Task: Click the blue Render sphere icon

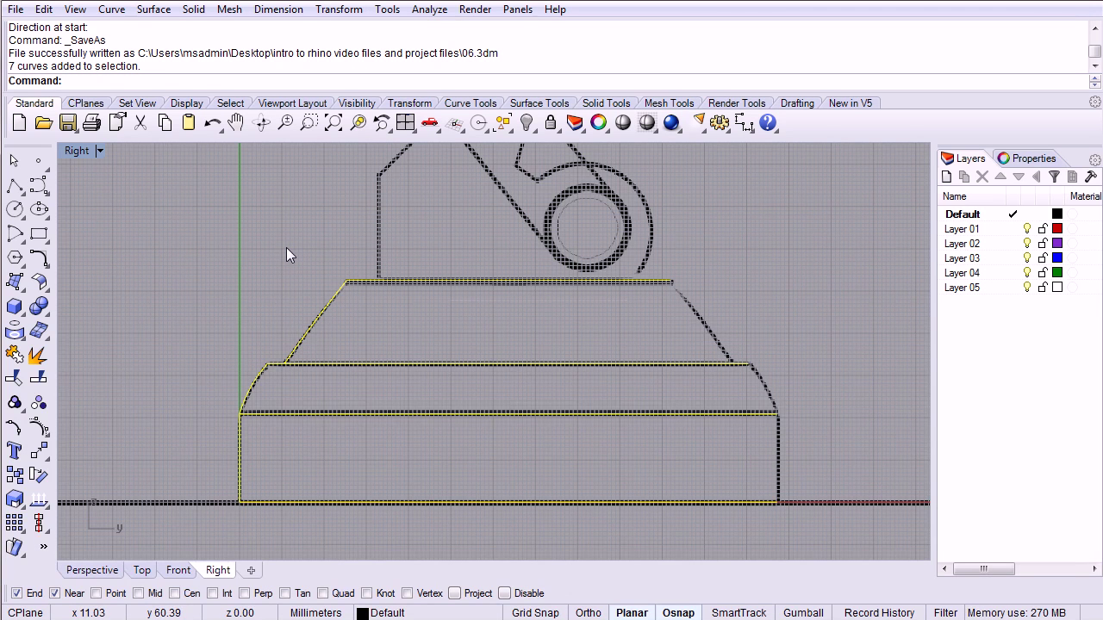Action: click(671, 123)
